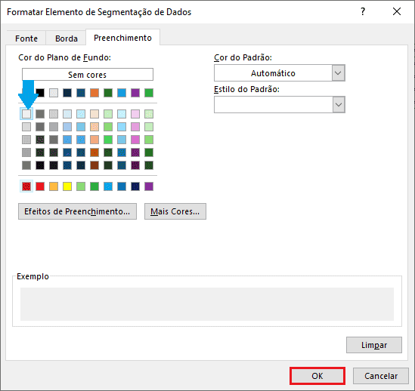Pick the black swatch in top row
This screenshot has width=415, height=391.
pos(40,93)
